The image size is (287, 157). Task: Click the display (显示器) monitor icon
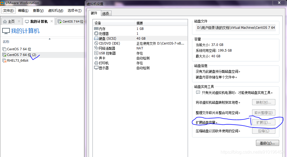tap(96, 68)
